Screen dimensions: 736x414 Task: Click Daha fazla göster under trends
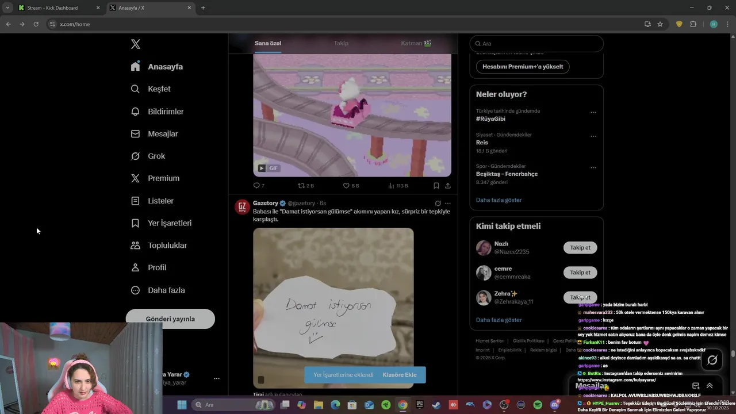[x=499, y=200]
